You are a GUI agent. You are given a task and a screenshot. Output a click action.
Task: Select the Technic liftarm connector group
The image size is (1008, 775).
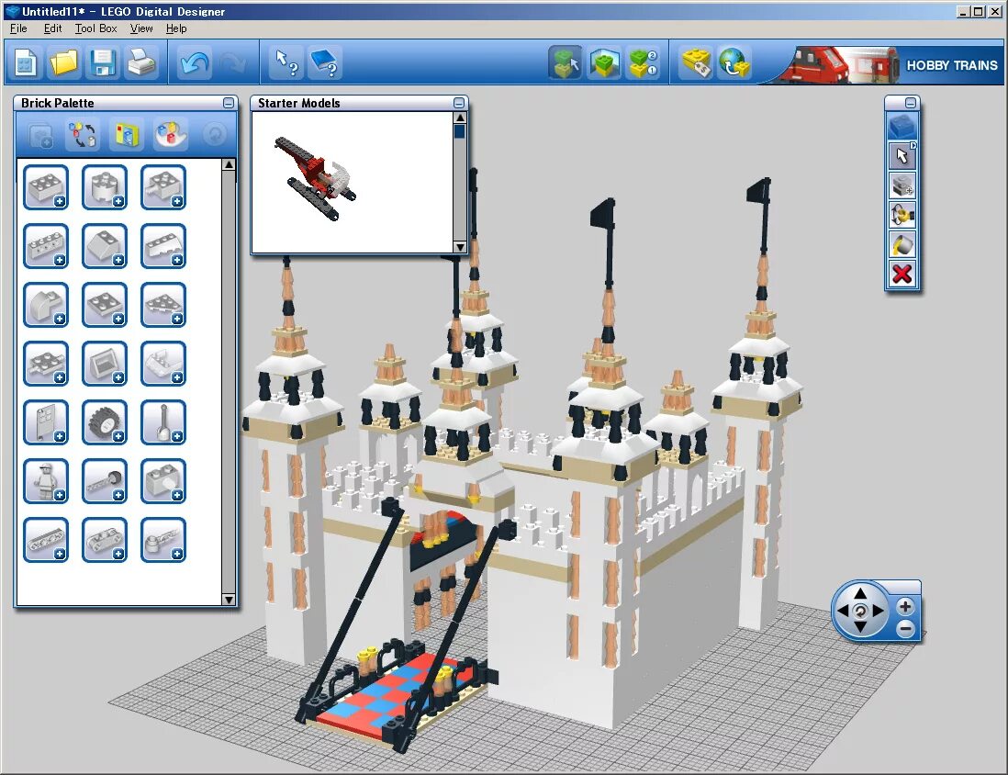tap(105, 540)
